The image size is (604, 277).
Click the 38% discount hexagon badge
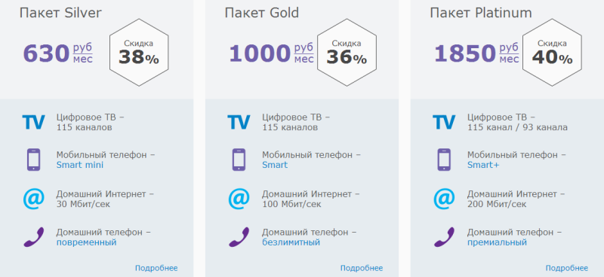coord(139,53)
